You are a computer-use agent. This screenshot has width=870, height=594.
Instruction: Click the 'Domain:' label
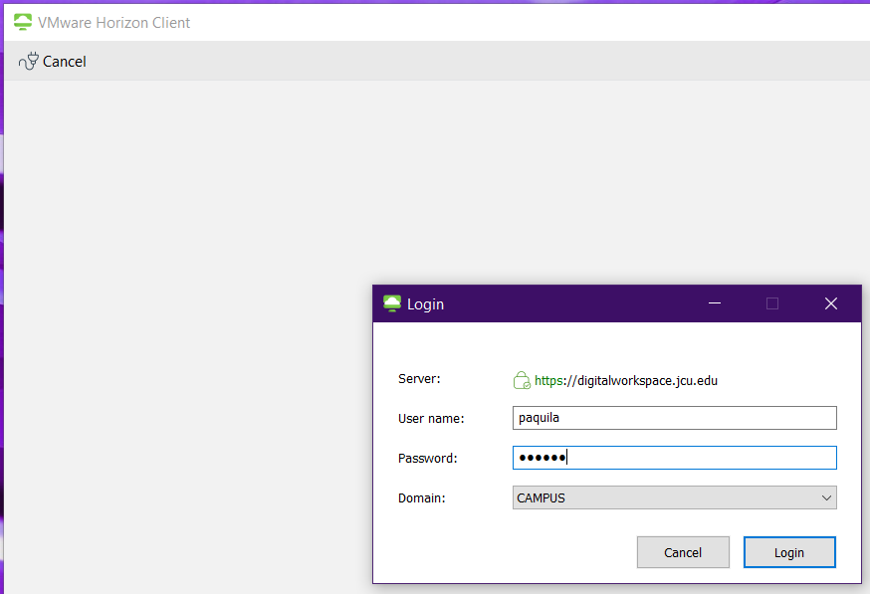pos(422,498)
